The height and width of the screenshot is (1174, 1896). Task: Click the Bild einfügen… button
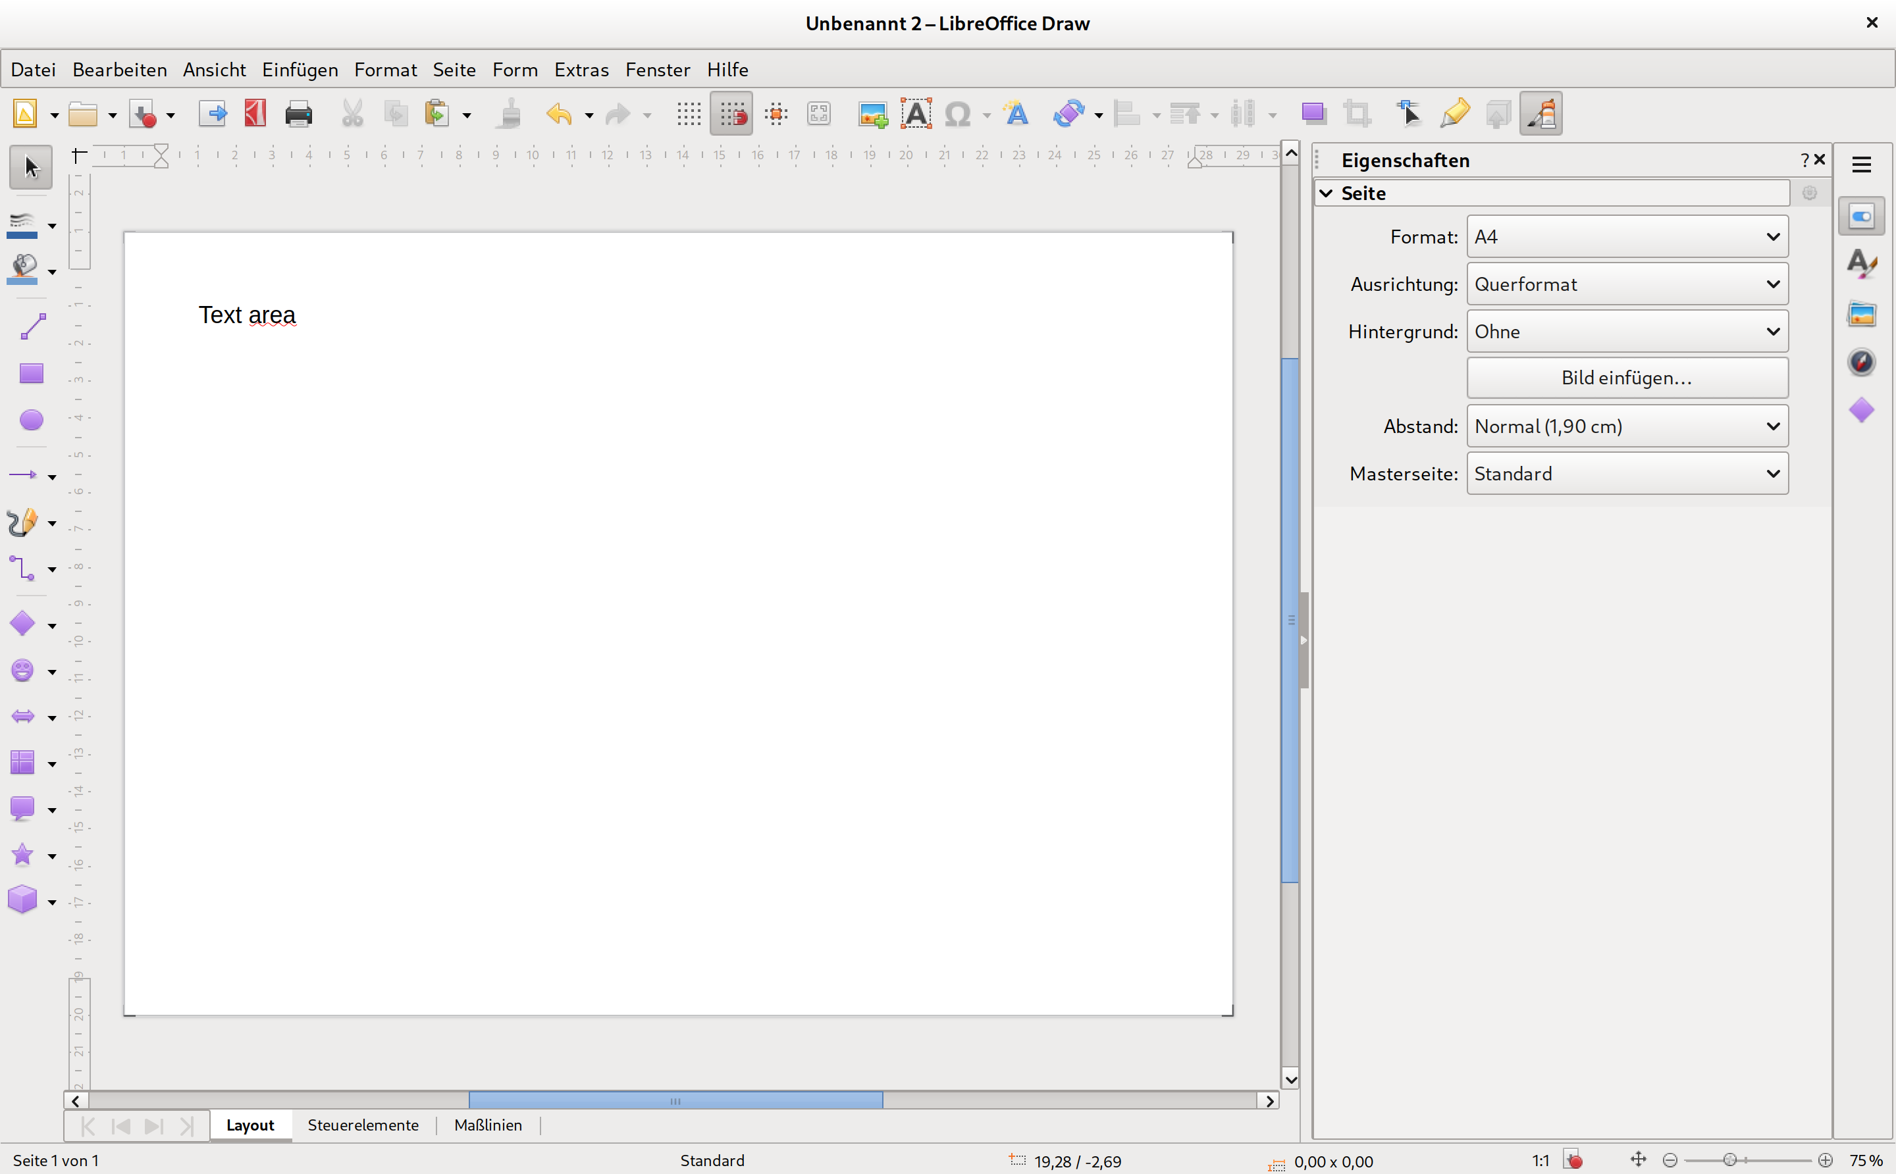click(1627, 378)
